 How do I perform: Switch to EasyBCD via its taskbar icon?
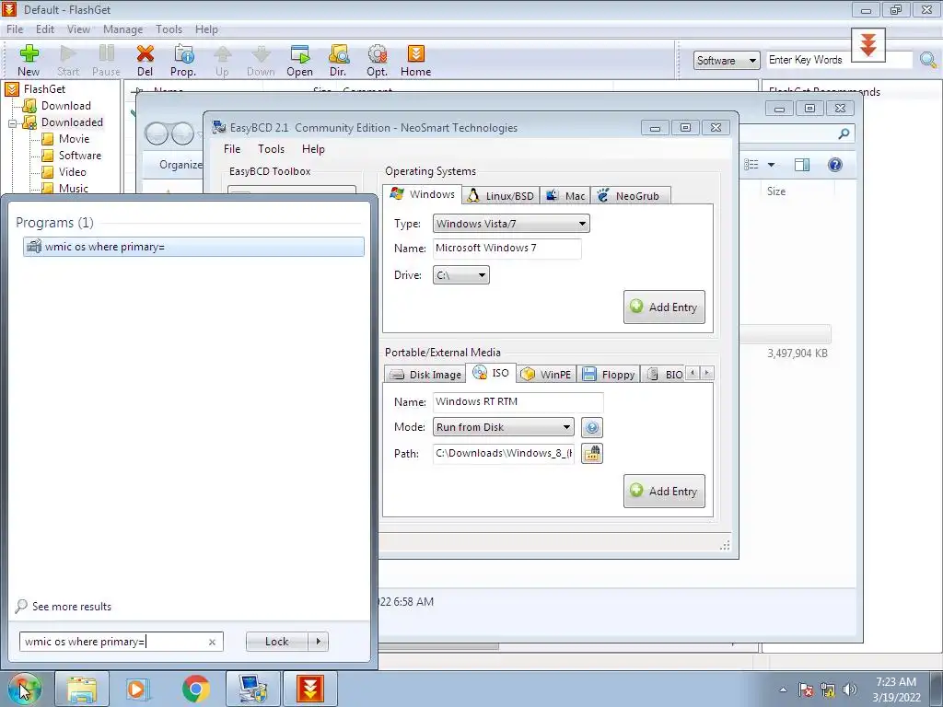(252, 689)
